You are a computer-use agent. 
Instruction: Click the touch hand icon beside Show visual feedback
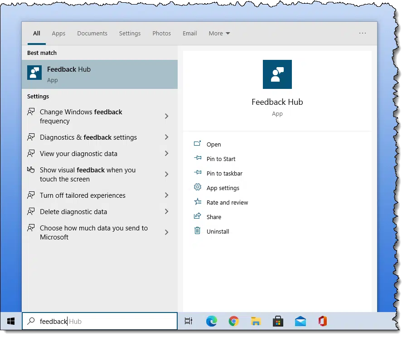coord(31,170)
